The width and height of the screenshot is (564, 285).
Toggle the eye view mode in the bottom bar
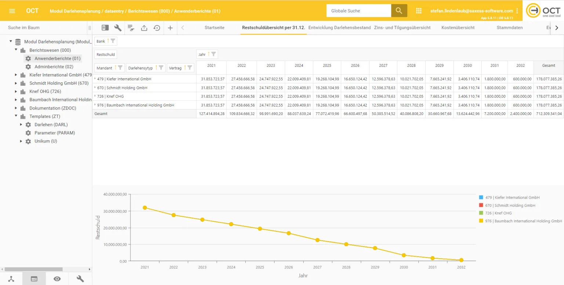click(x=57, y=279)
